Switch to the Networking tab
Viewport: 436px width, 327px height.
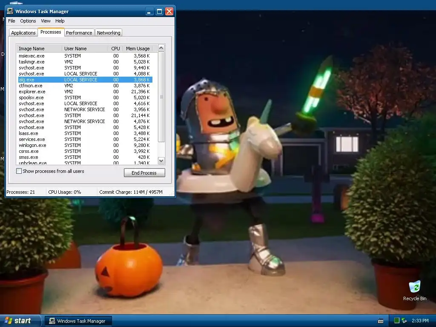coord(109,32)
